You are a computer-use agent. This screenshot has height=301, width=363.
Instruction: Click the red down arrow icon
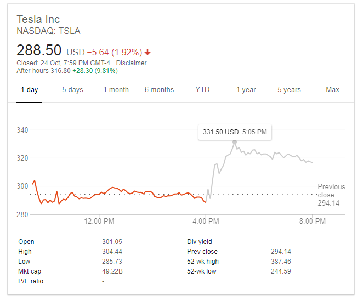pyautogui.click(x=148, y=53)
